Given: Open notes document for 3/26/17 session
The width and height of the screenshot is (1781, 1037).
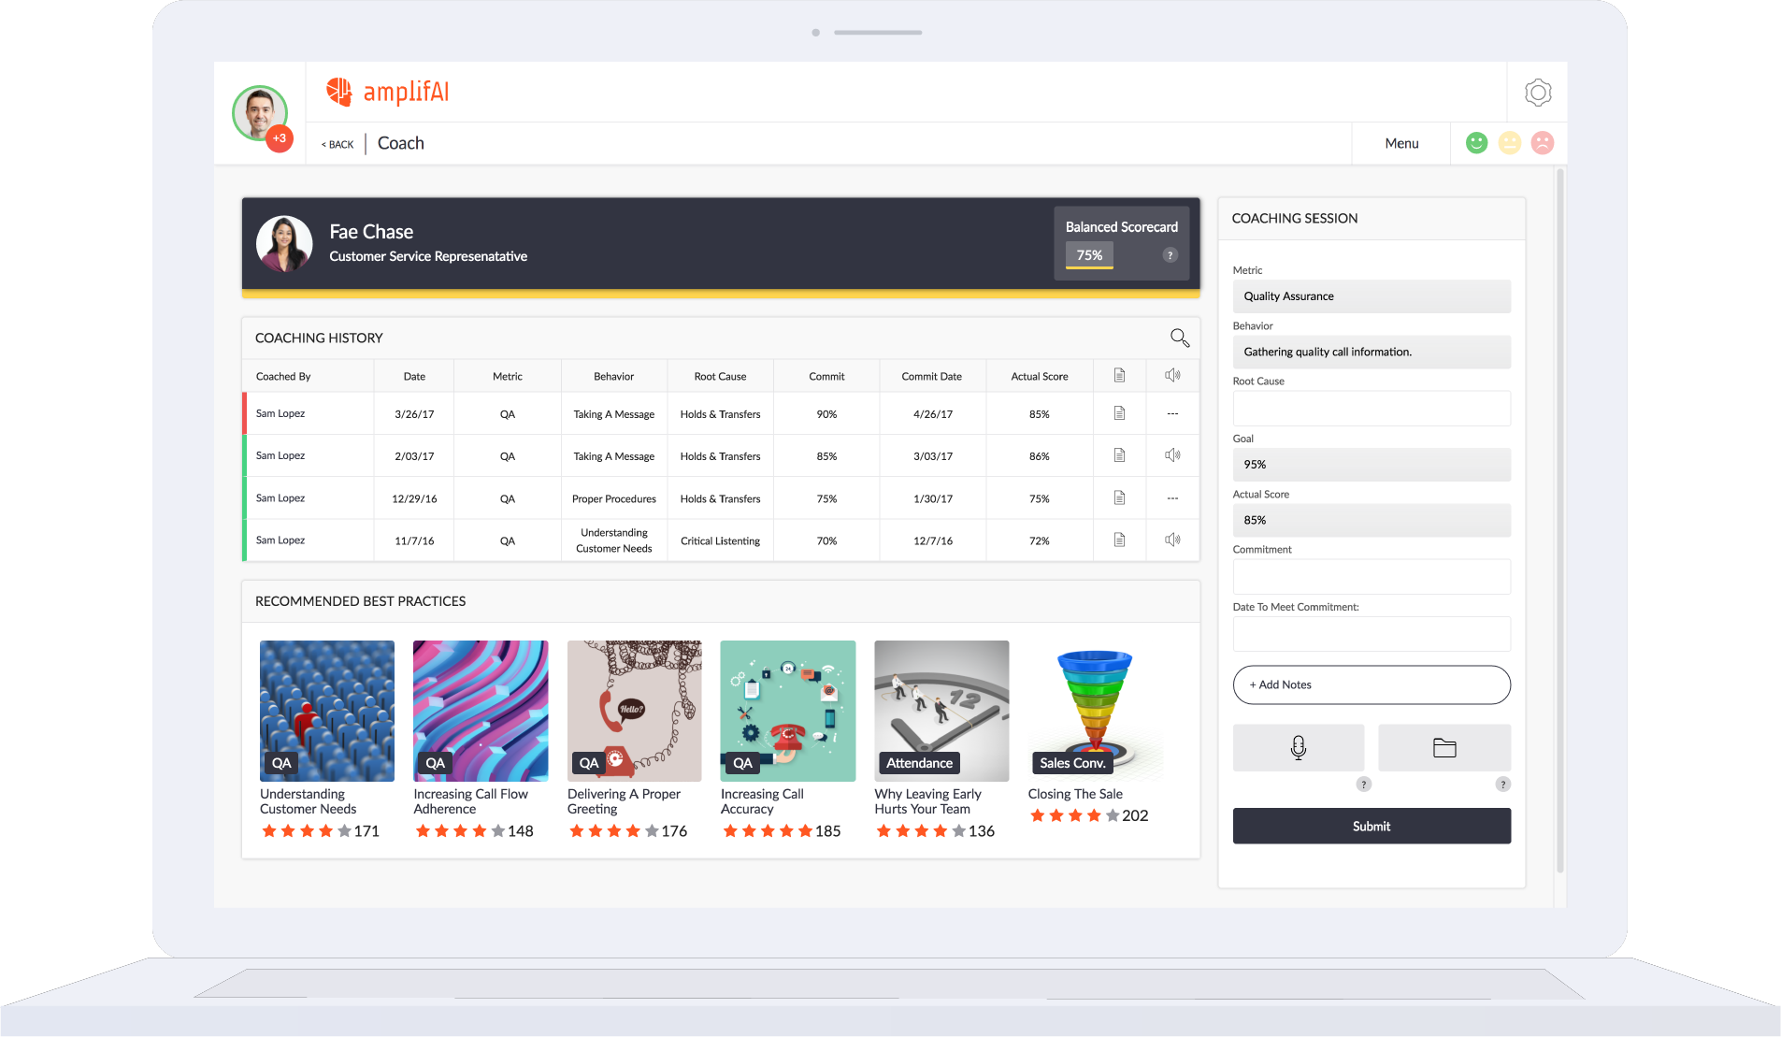Looking at the screenshot, I should point(1119,413).
